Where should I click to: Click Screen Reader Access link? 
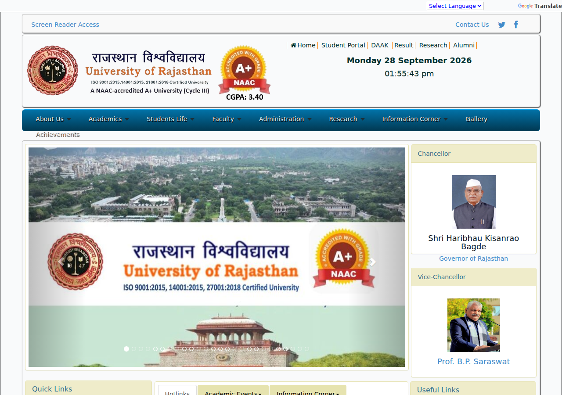click(65, 25)
